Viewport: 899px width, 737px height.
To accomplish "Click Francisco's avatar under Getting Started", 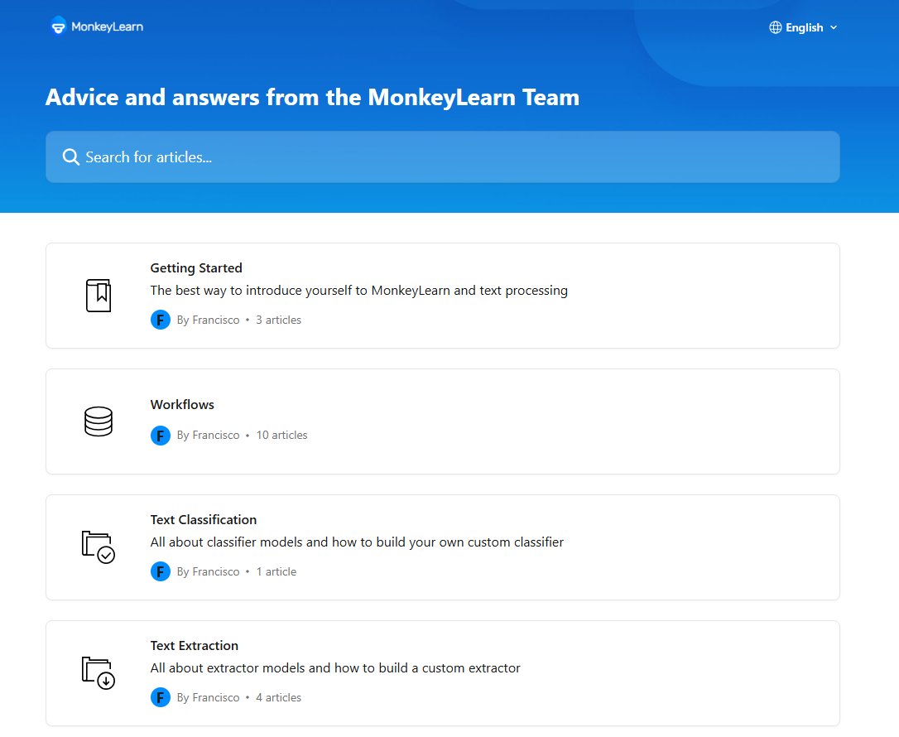I will [x=161, y=320].
